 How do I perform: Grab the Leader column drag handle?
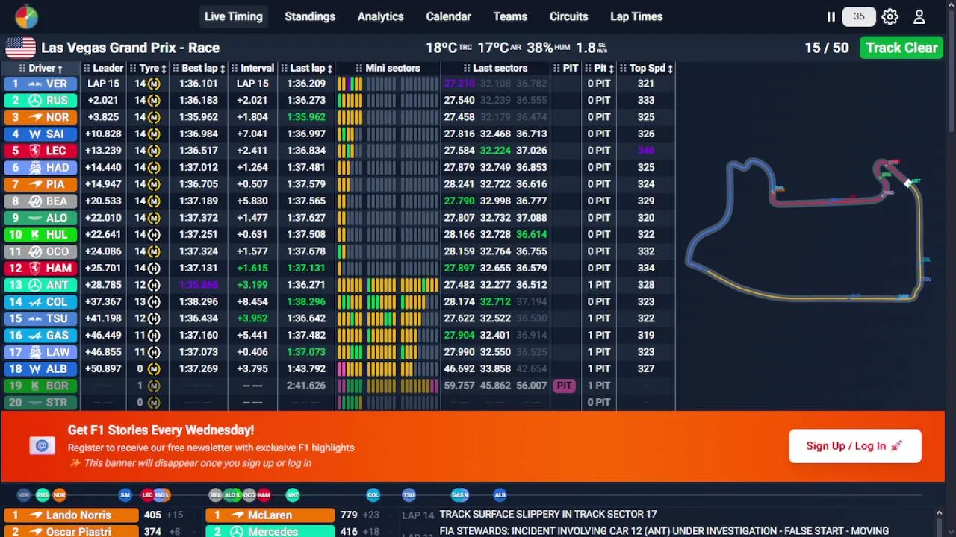(x=86, y=69)
